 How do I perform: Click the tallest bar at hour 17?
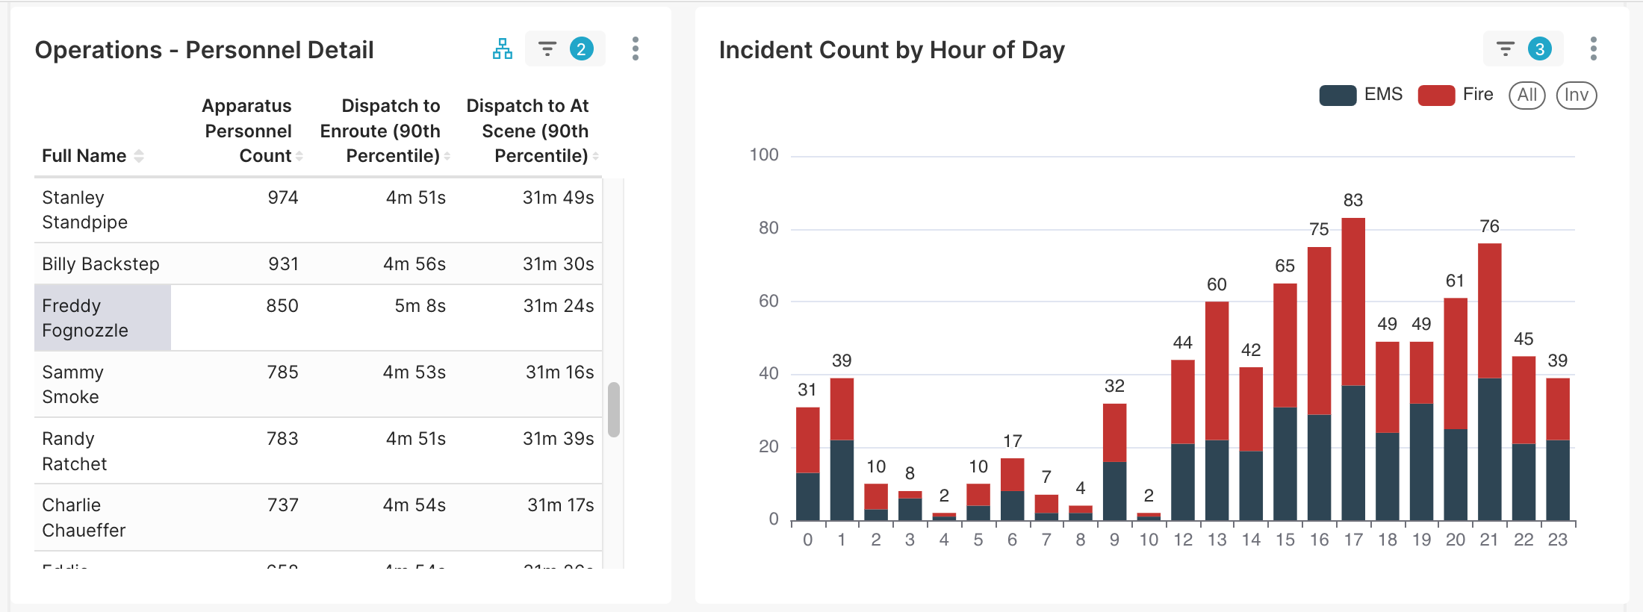1352,336
